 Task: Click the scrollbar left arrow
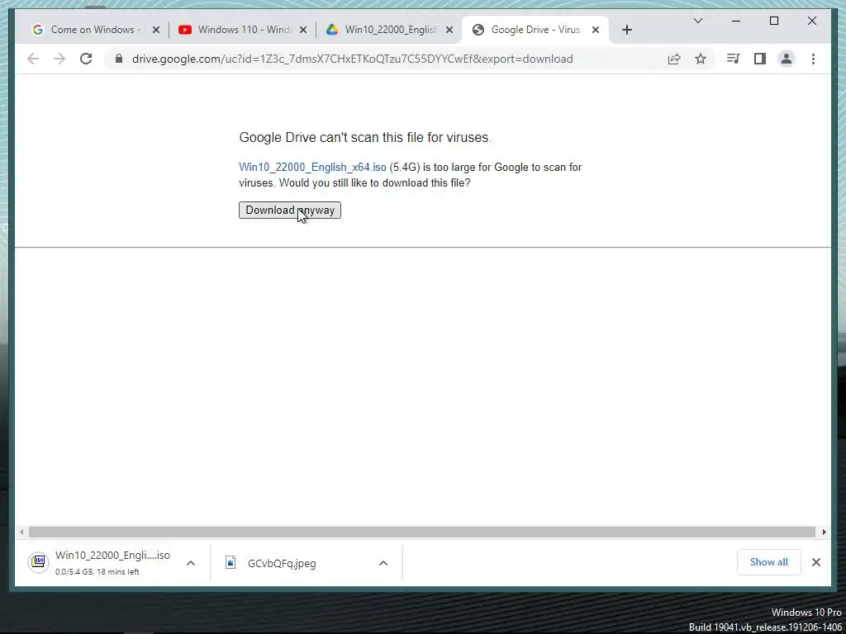(21, 532)
